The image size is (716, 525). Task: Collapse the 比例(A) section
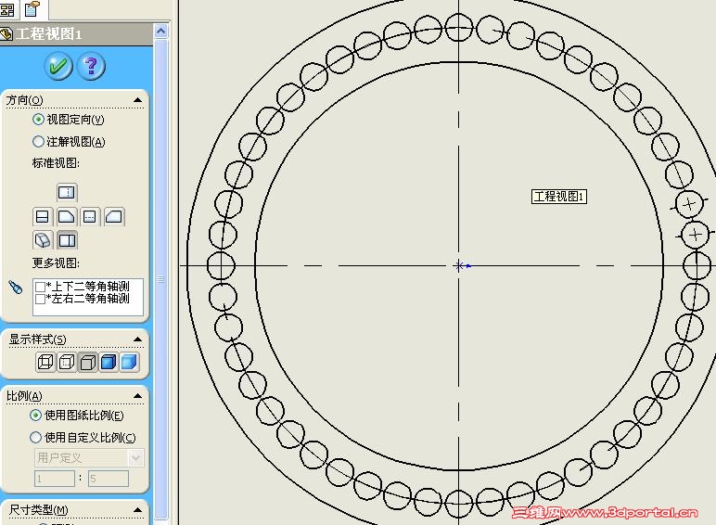(138, 396)
